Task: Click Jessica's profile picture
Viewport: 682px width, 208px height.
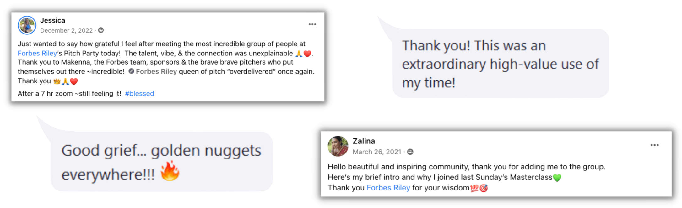Action: point(27,25)
